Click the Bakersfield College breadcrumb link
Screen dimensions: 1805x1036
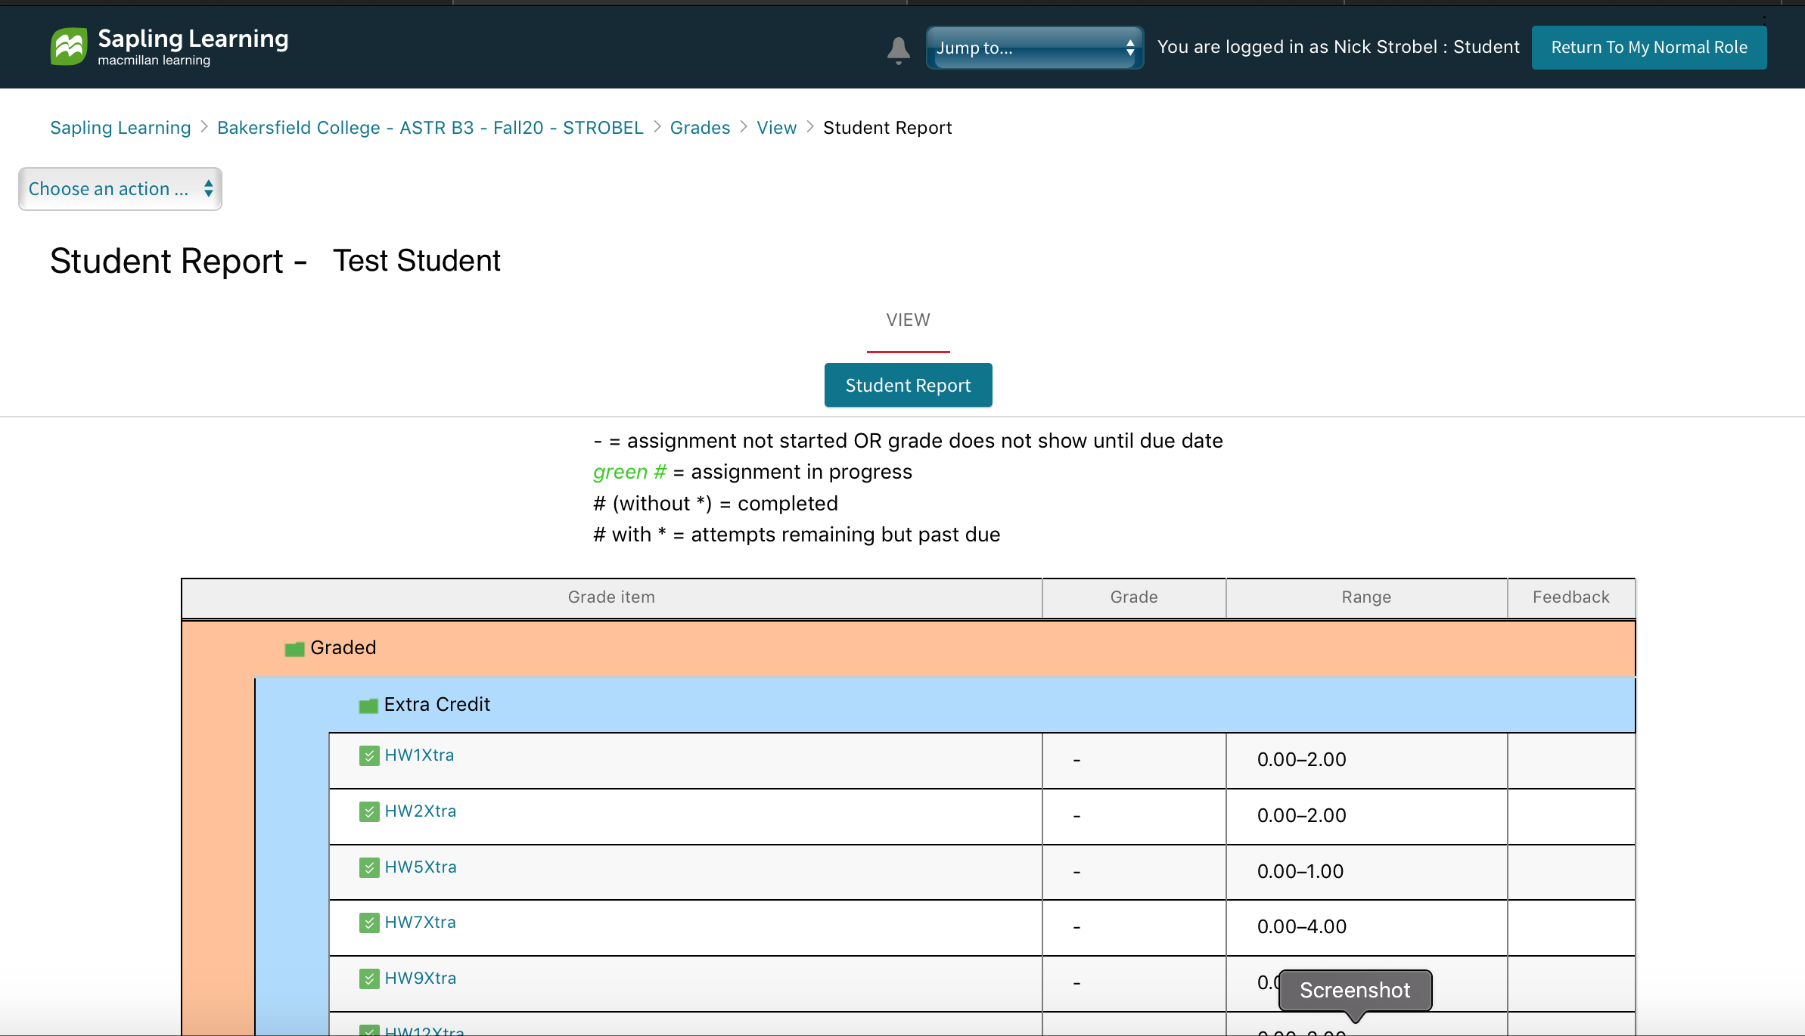click(430, 128)
